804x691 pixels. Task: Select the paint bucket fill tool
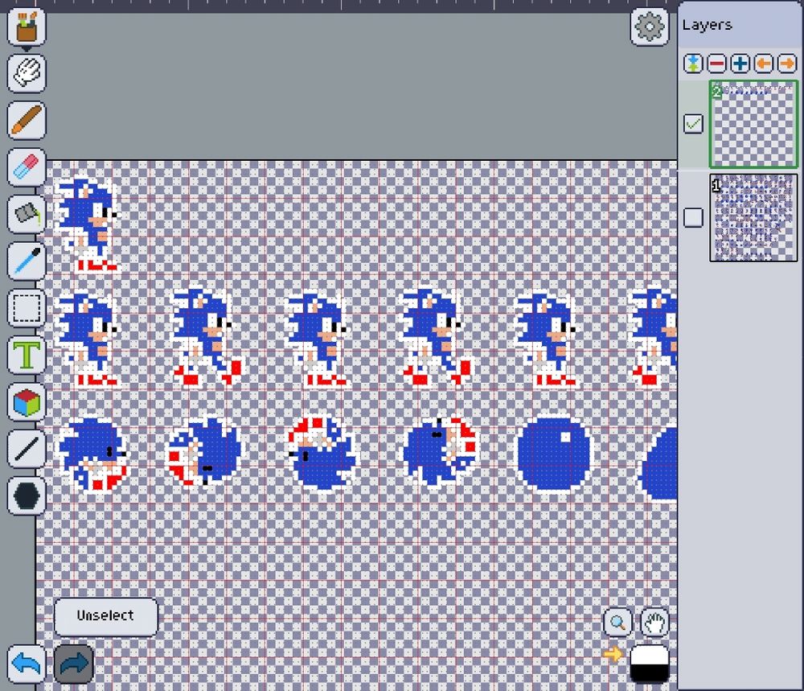pyautogui.click(x=27, y=213)
